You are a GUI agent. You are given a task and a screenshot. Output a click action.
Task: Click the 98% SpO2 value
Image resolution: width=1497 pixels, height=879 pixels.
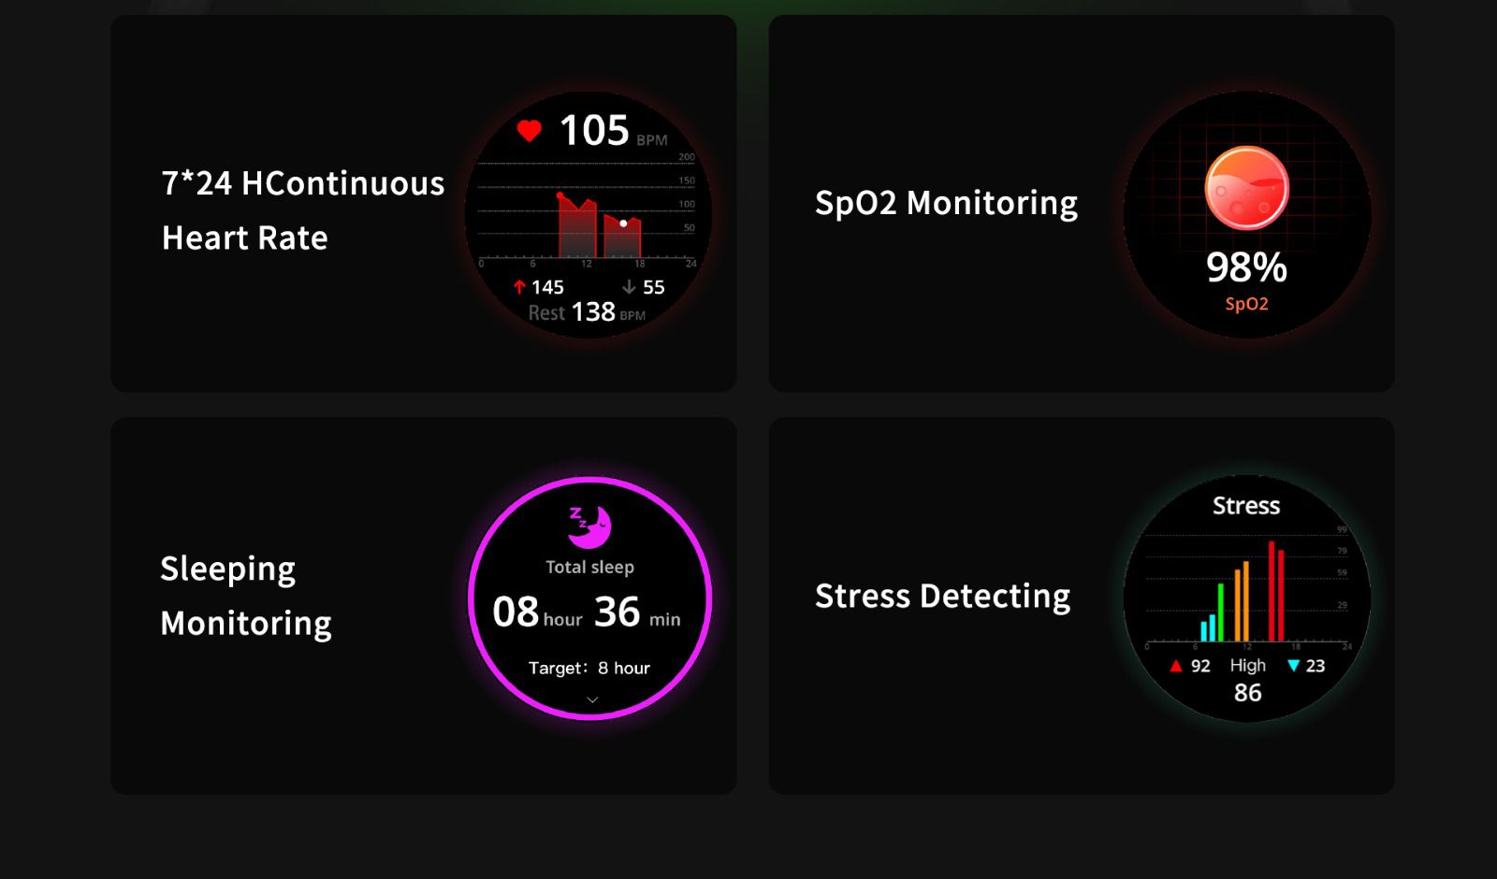pos(1246,268)
